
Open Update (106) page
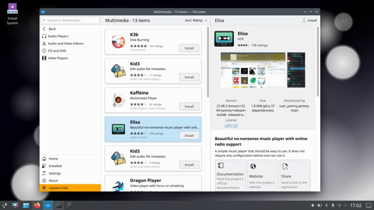[70, 188]
